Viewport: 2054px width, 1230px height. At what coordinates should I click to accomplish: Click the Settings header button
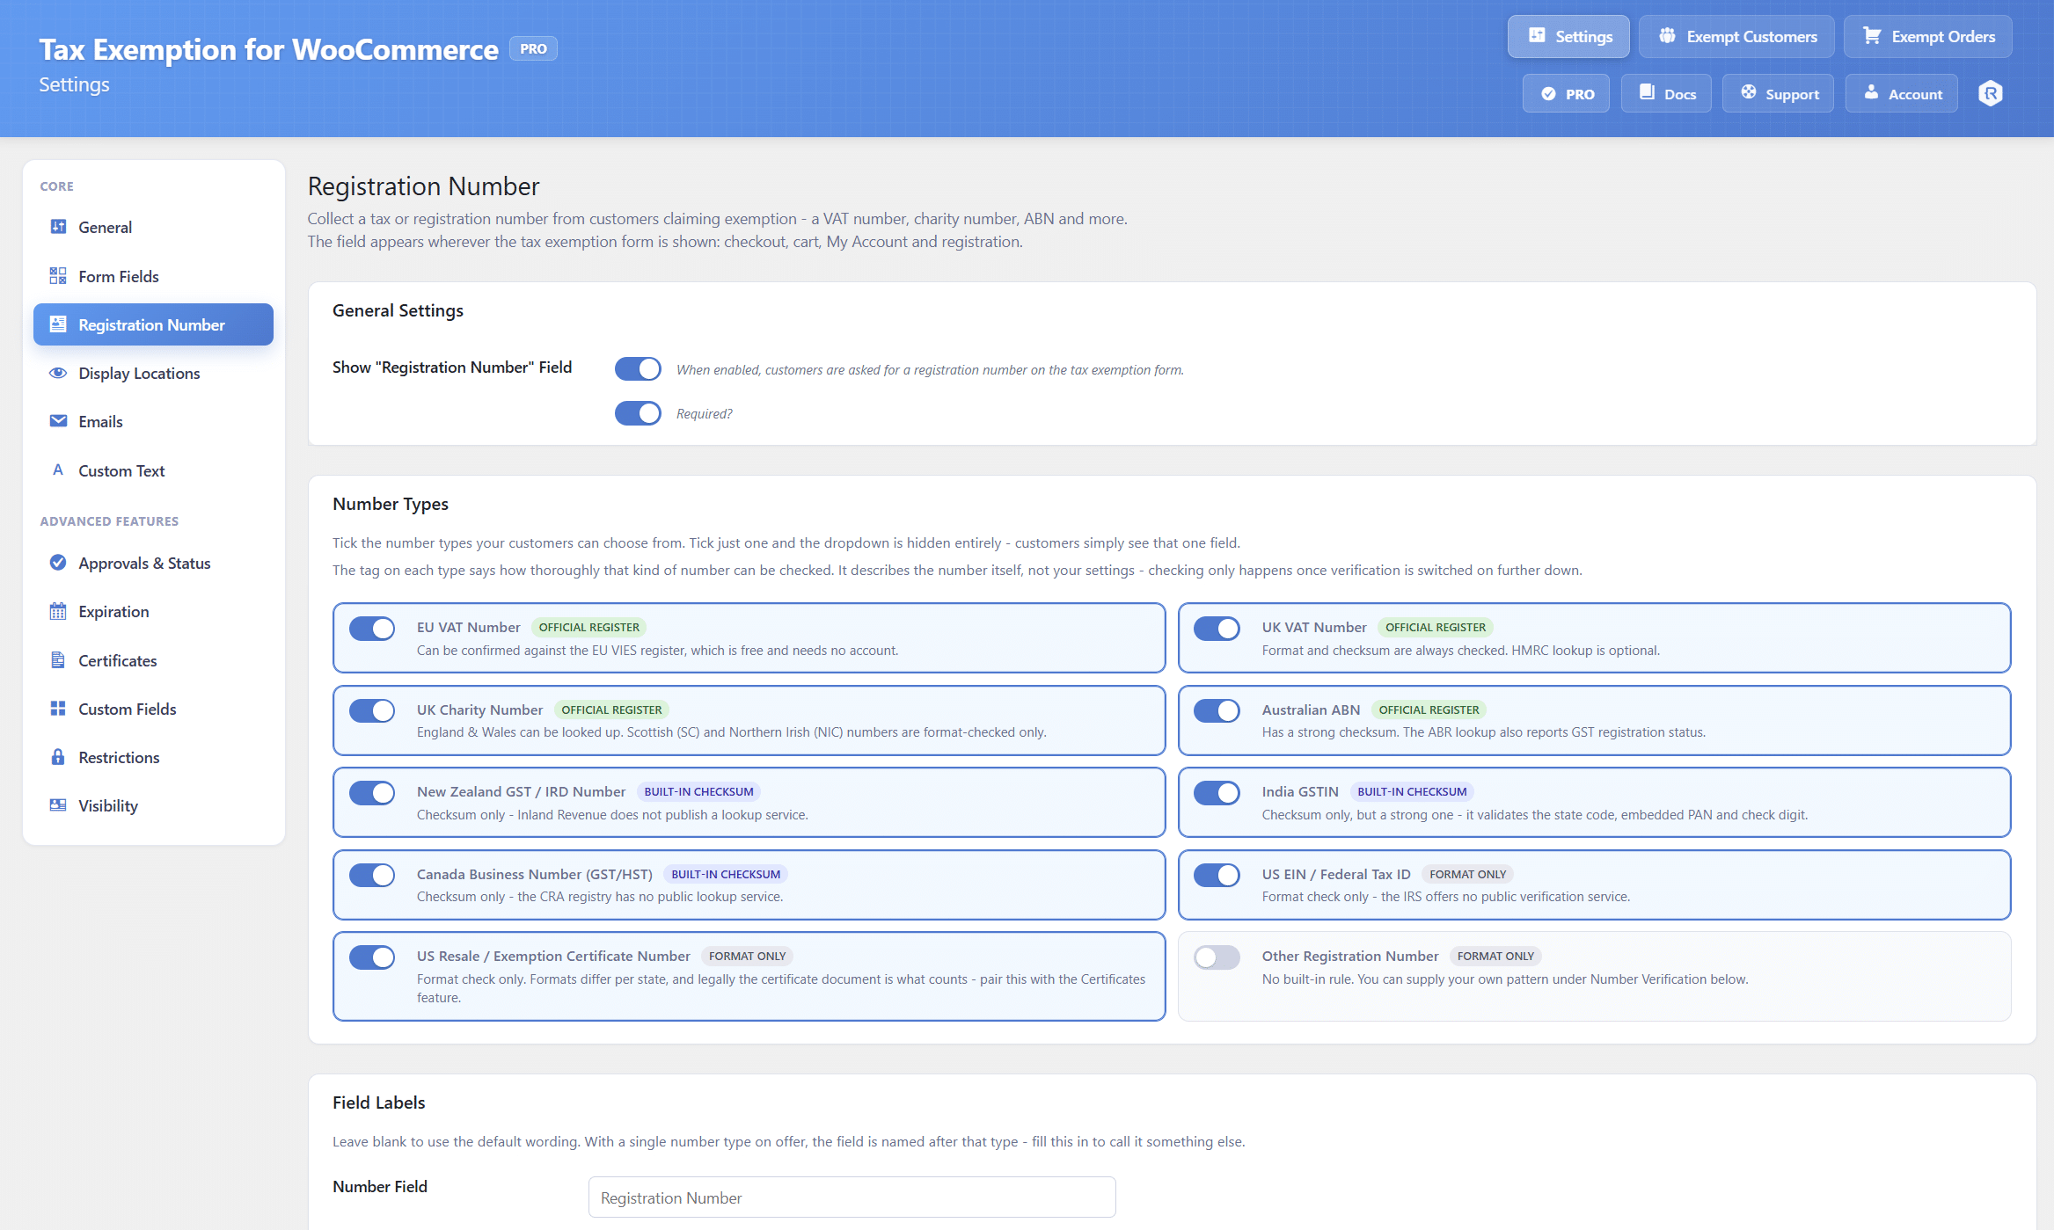coord(1568,36)
